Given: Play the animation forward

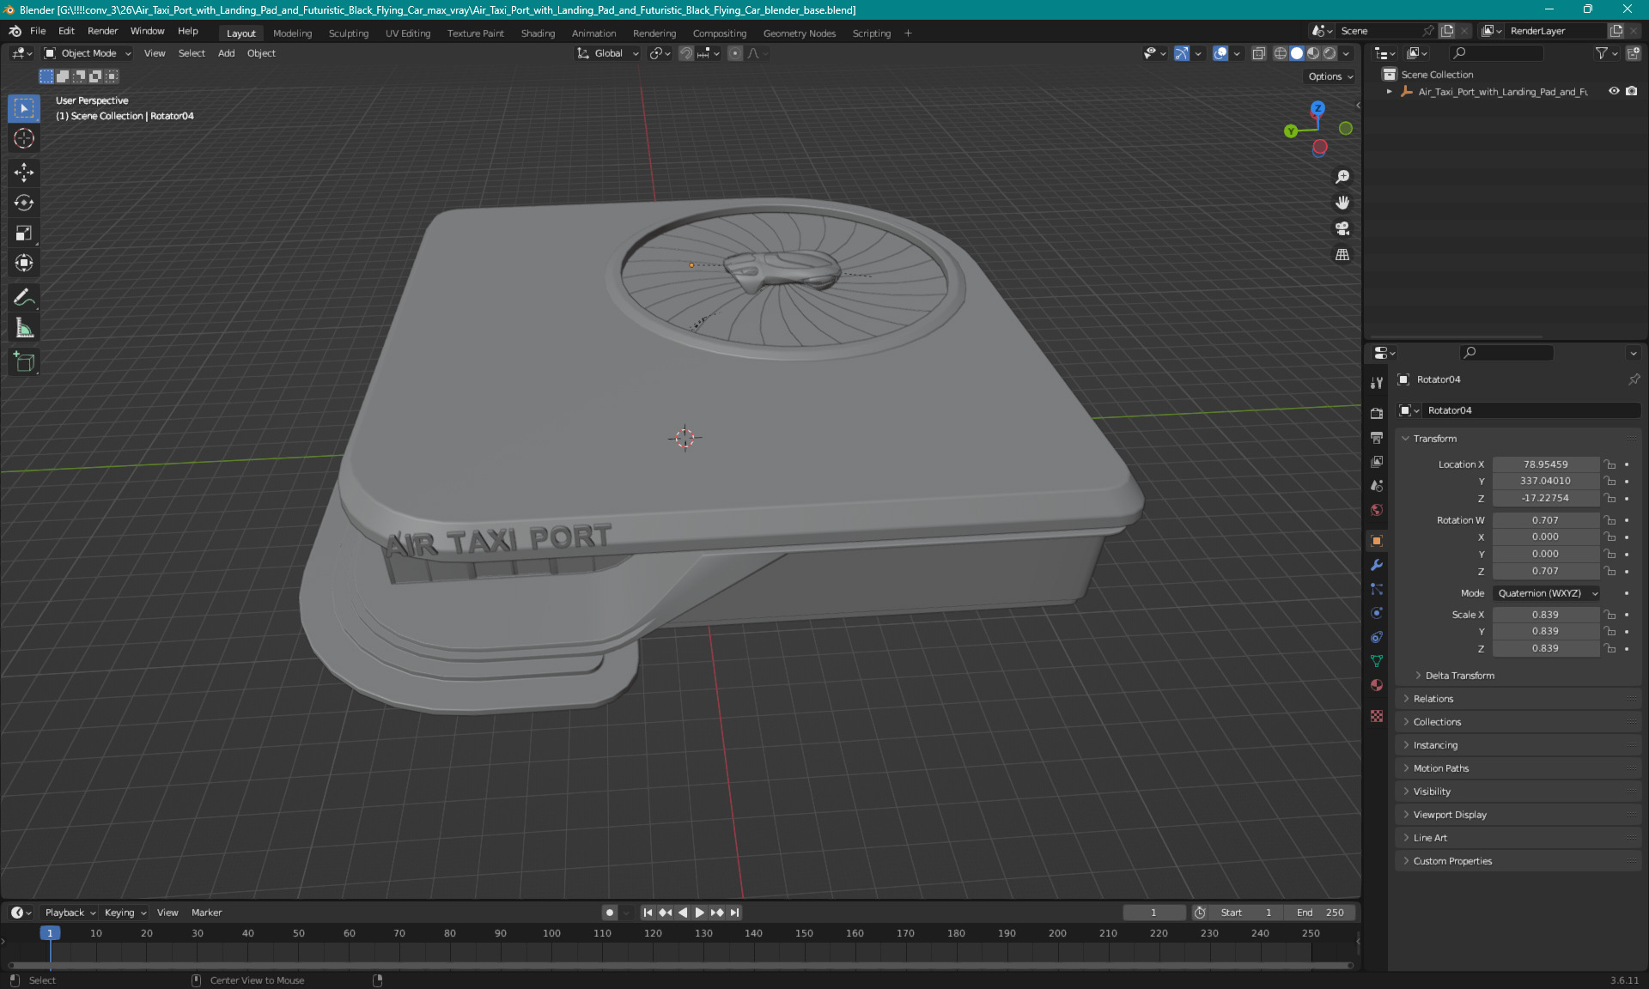Looking at the screenshot, I should (x=699, y=913).
